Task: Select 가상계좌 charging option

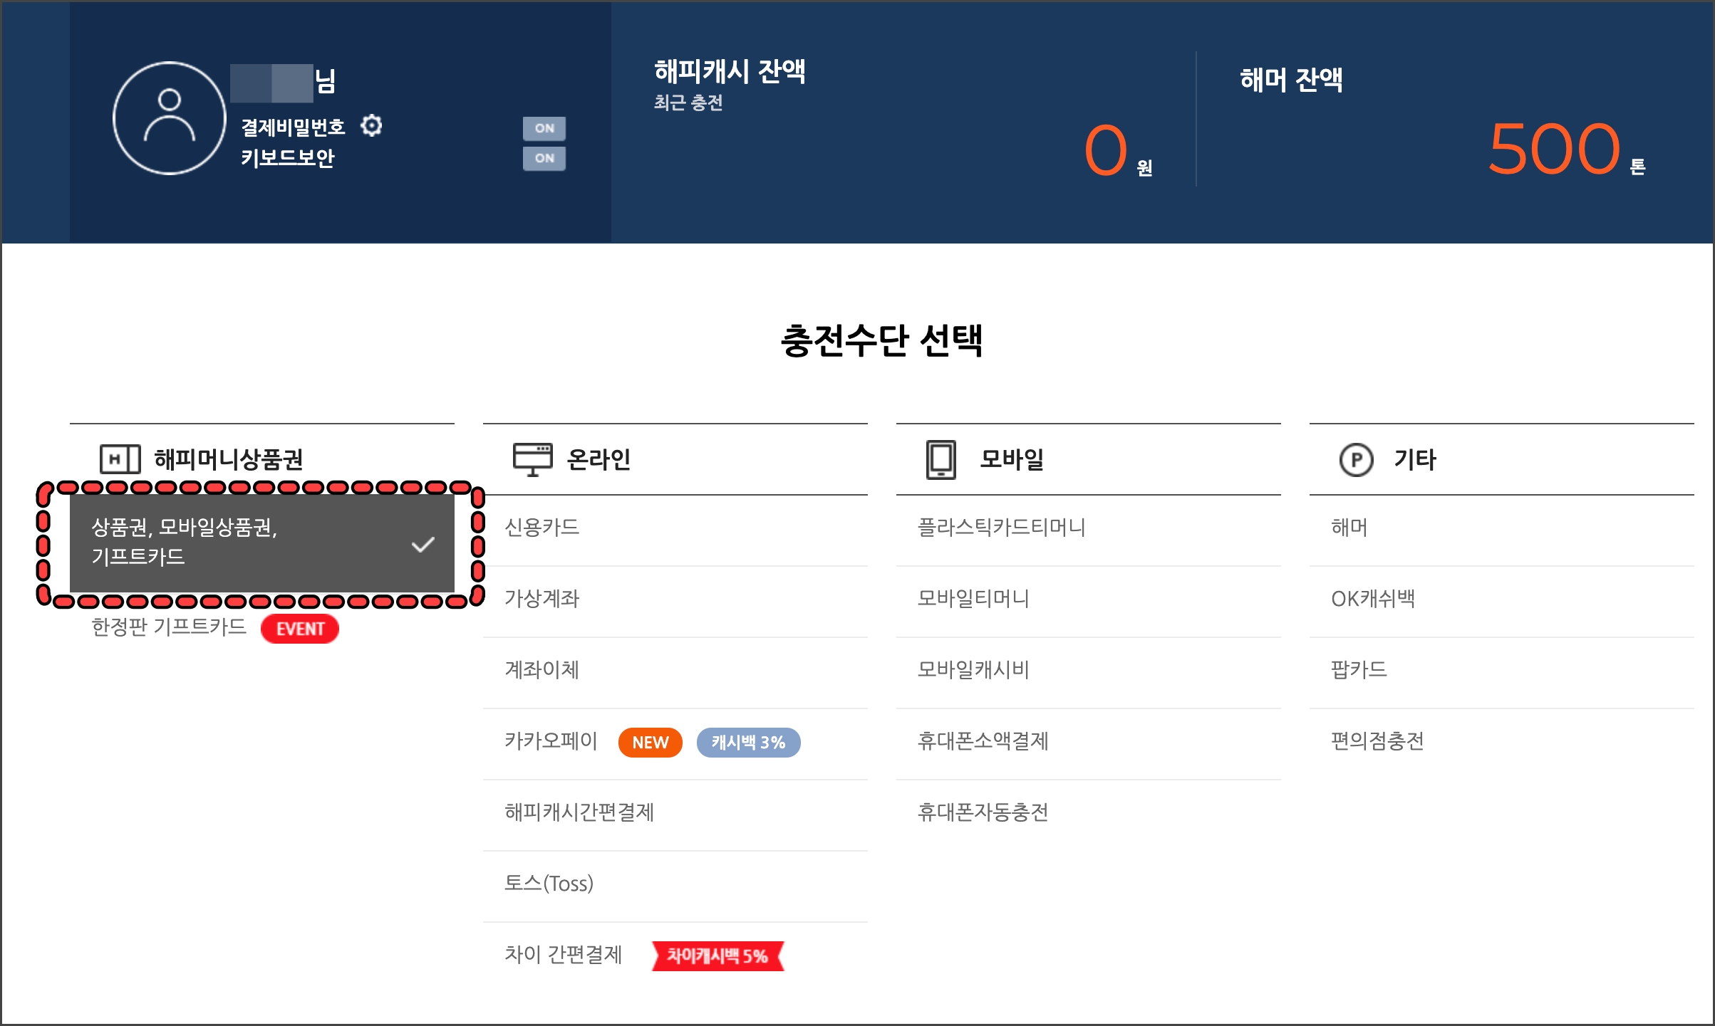Action: tap(542, 599)
